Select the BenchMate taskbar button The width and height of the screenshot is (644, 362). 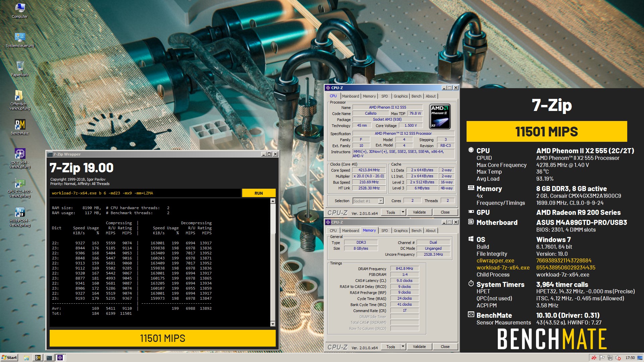pos(38,358)
